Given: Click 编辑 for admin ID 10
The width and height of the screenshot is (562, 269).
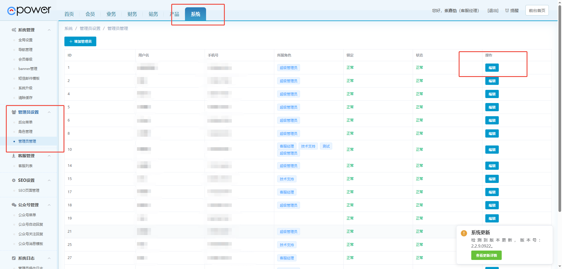Looking at the screenshot, I should click(x=492, y=150).
